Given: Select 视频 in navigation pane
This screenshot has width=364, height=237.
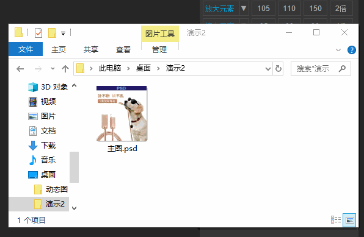Looking at the screenshot, I should tap(42, 102).
